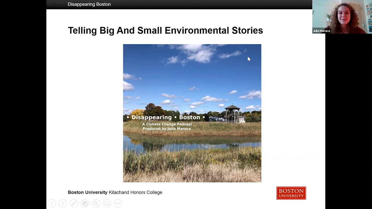The height and width of the screenshot is (209, 372).
Task: Click the "Julia Maruca" name label
Action: [x=321, y=31]
